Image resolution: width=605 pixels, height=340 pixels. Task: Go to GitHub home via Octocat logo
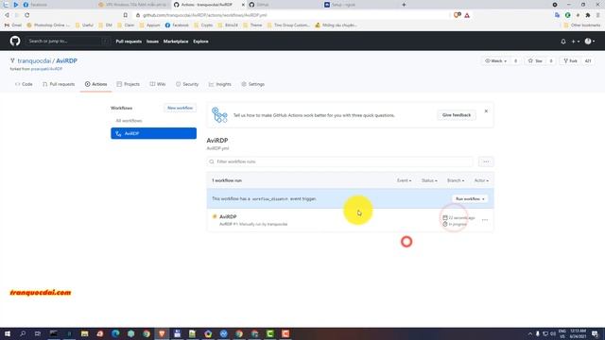click(x=15, y=41)
